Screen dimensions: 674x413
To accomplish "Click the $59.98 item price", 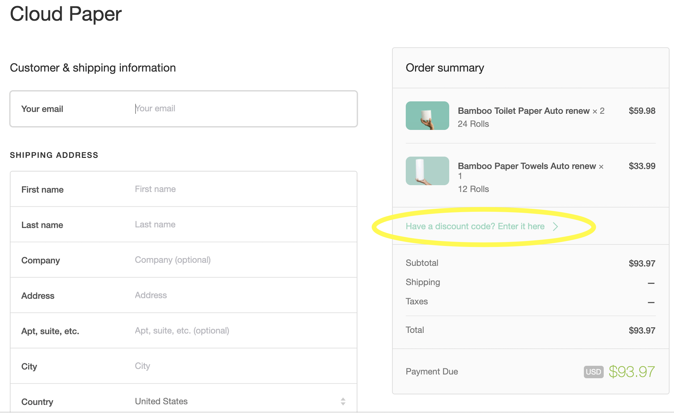I will (642, 111).
